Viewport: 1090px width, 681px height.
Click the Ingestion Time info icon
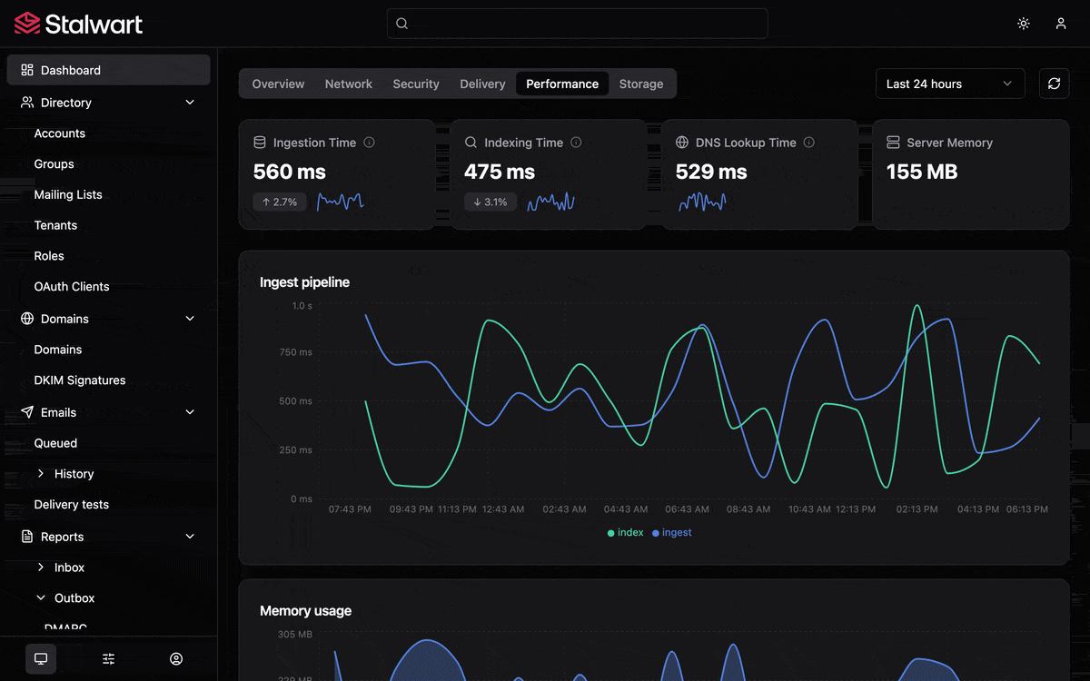(369, 143)
